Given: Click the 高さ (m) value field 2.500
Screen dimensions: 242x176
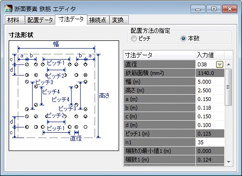Looking at the screenshot, I should (x=210, y=90).
